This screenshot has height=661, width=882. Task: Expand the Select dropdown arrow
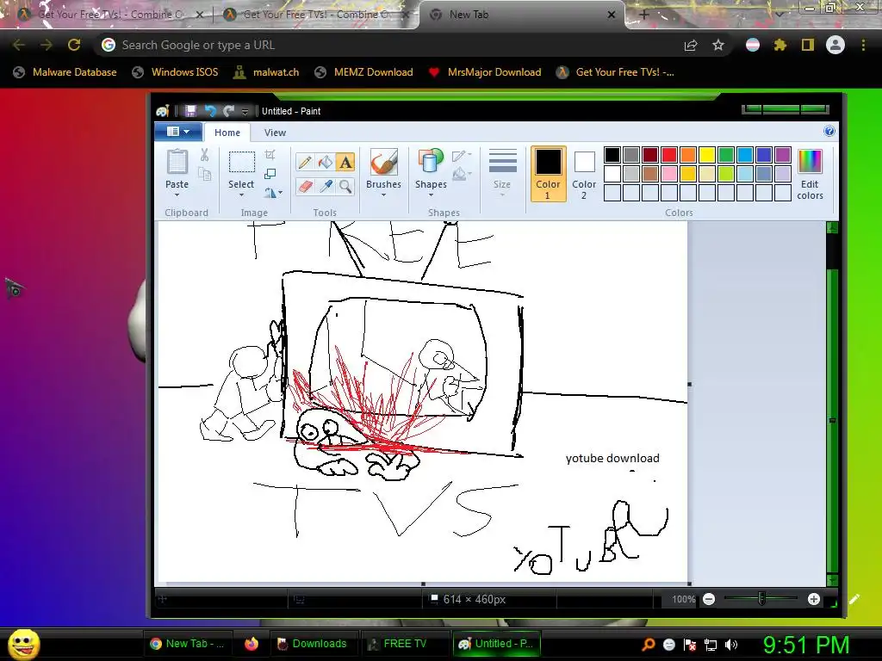pyautogui.click(x=241, y=195)
